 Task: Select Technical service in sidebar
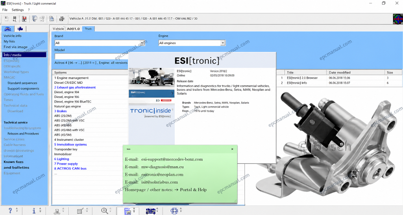pyautogui.click(x=16, y=122)
